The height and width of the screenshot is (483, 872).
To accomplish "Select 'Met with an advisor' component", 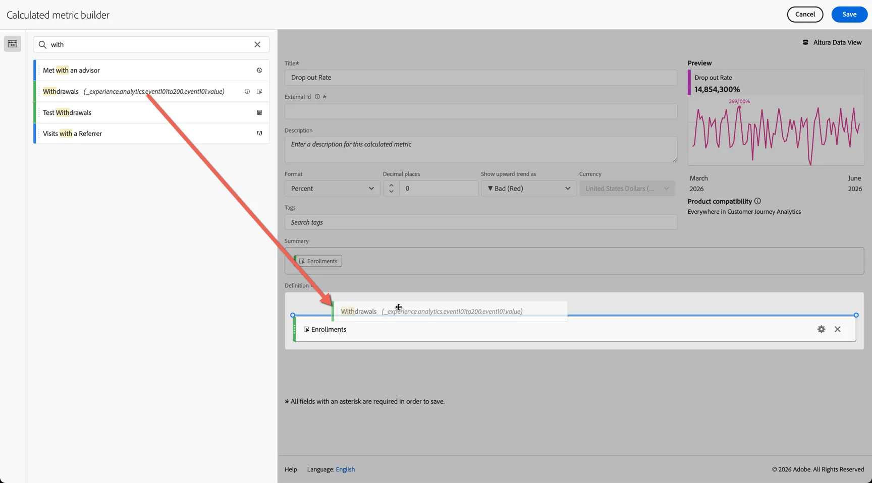I will (151, 70).
